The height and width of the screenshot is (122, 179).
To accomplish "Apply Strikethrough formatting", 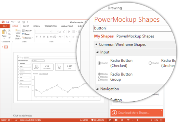I will [51, 37].
